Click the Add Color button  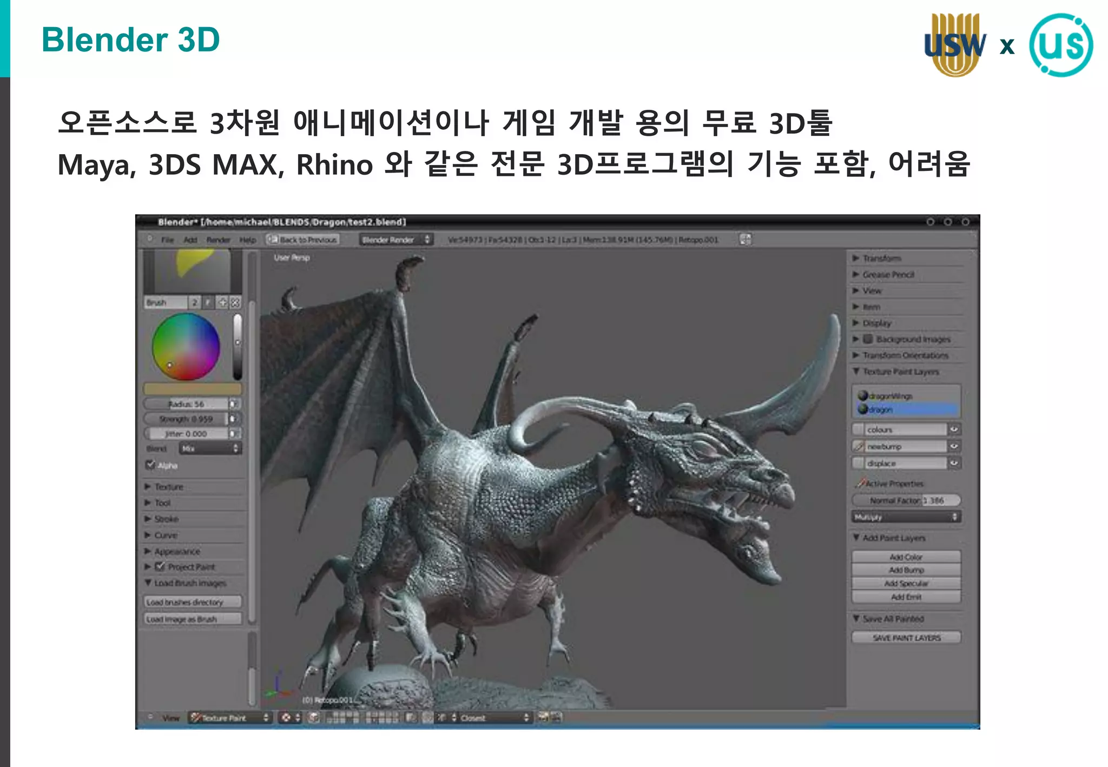(906, 557)
